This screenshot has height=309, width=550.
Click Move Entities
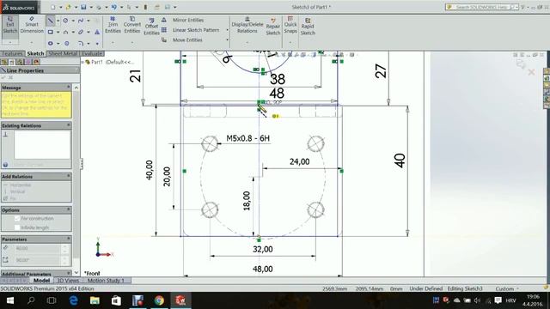coord(182,40)
